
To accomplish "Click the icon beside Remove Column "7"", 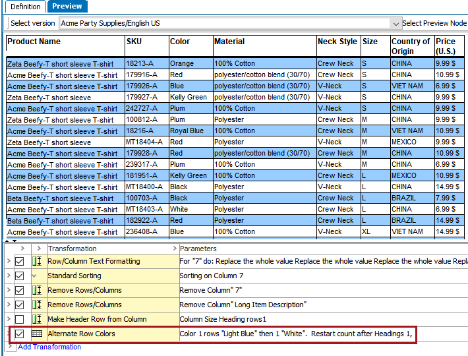I will click(37, 291).
